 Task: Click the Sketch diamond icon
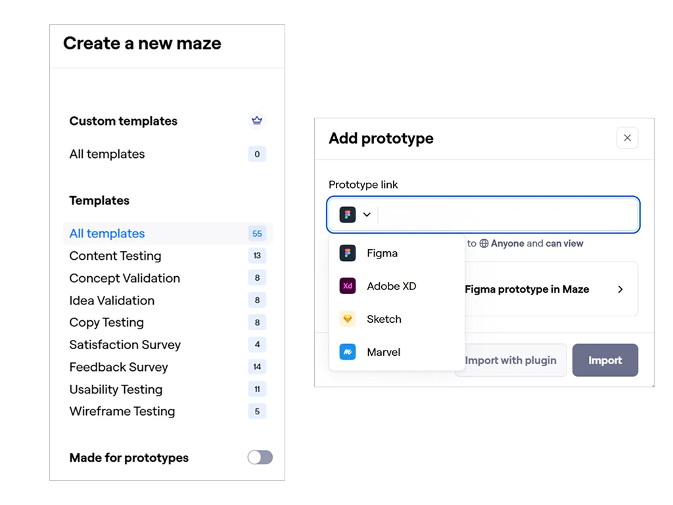(348, 319)
